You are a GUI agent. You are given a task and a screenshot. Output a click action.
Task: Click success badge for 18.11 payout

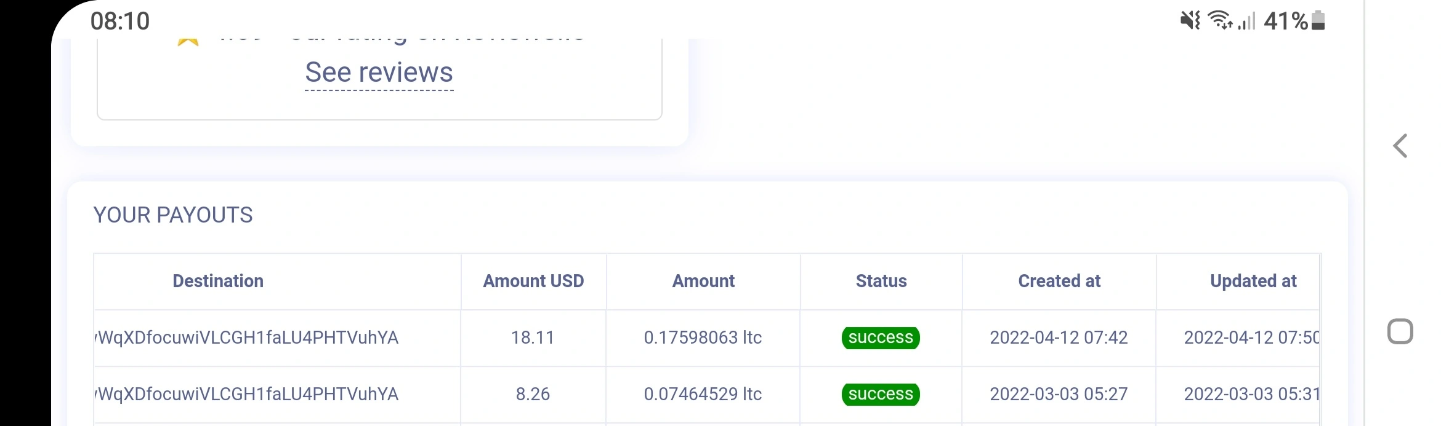(x=881, y=337)
